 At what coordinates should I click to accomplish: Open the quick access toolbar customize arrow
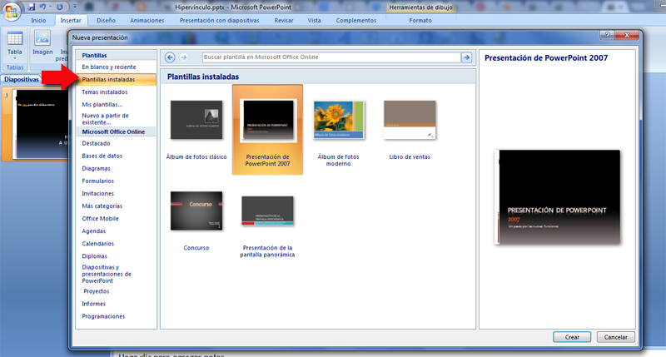(x=75, y=7)
